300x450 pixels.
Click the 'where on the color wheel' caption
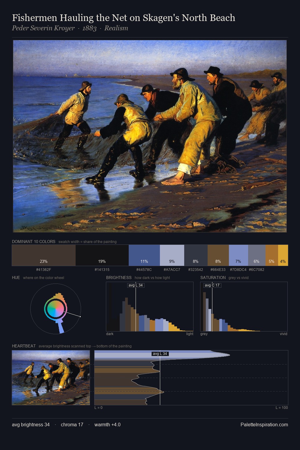[x=43, y=278]
